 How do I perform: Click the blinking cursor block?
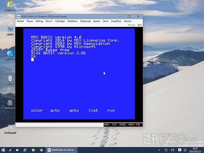click(32, 59)
